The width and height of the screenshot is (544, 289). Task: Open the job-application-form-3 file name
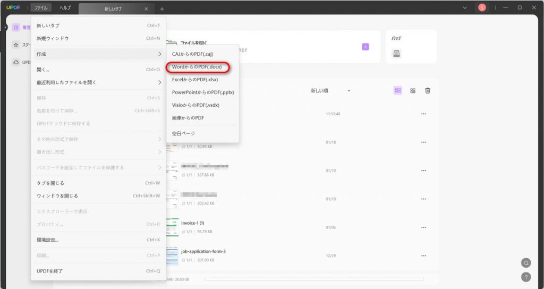point(203,251)
